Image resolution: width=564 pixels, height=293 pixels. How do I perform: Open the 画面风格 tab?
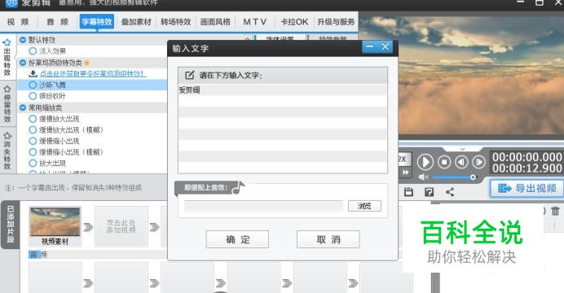click(215, 22)
